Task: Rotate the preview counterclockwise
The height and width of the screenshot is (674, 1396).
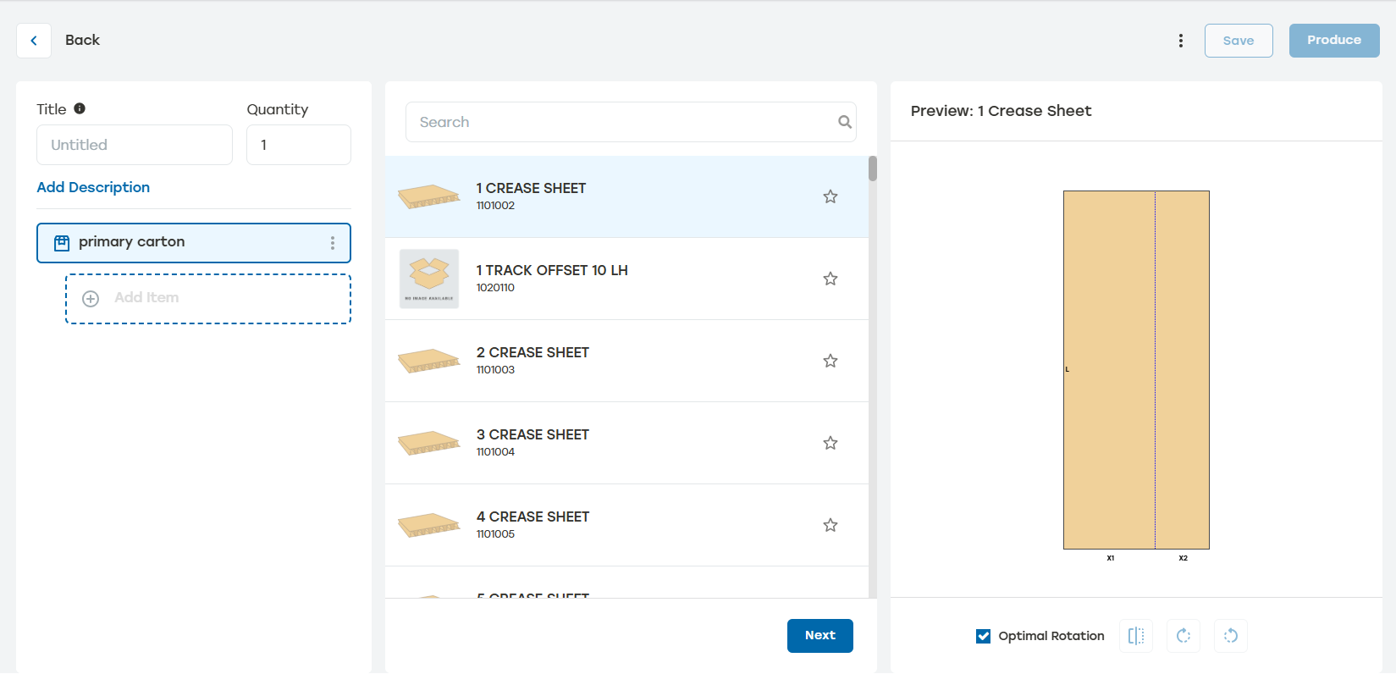Action: click(1230, 636)
